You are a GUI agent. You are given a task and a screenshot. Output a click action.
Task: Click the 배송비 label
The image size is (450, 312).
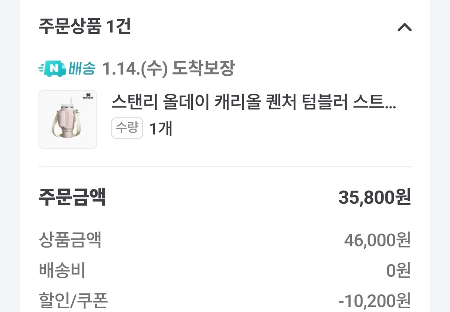(62, 270)
